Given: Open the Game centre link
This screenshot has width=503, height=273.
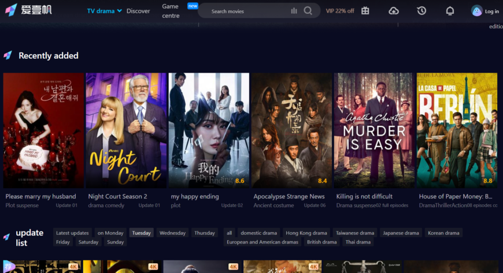Looking at the screenshot, I should tap(171, 11).
